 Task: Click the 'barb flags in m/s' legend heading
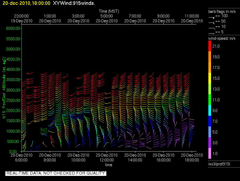(x=222, y=12)
